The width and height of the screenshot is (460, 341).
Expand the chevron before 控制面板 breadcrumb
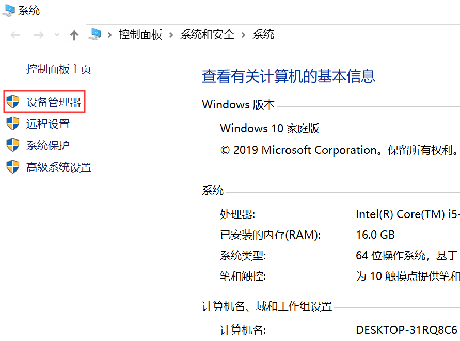click(110, 35)
